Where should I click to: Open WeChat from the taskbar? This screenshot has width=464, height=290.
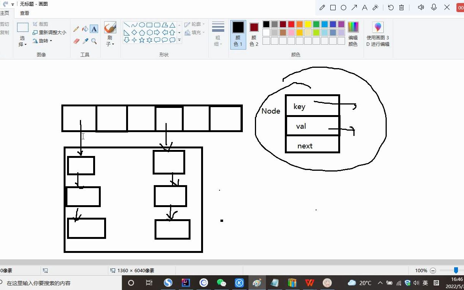pyautogui.click(x=221, y=283)
